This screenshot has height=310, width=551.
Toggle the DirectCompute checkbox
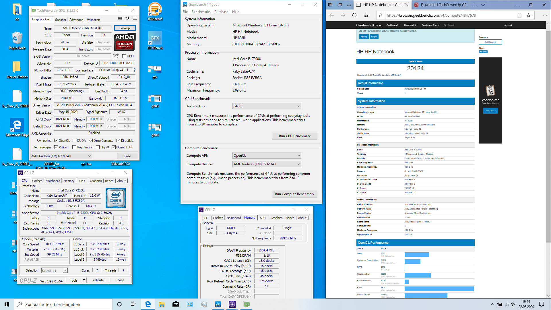click(91, 141)
